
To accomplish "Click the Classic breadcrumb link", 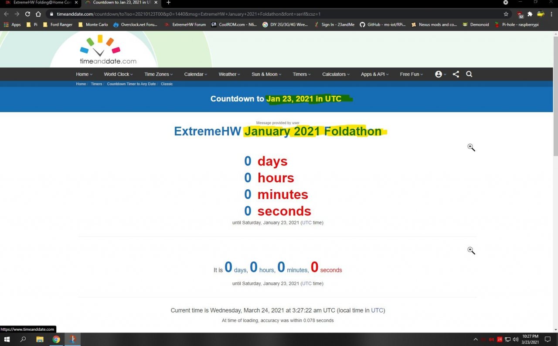I will [x=167, y=84].
